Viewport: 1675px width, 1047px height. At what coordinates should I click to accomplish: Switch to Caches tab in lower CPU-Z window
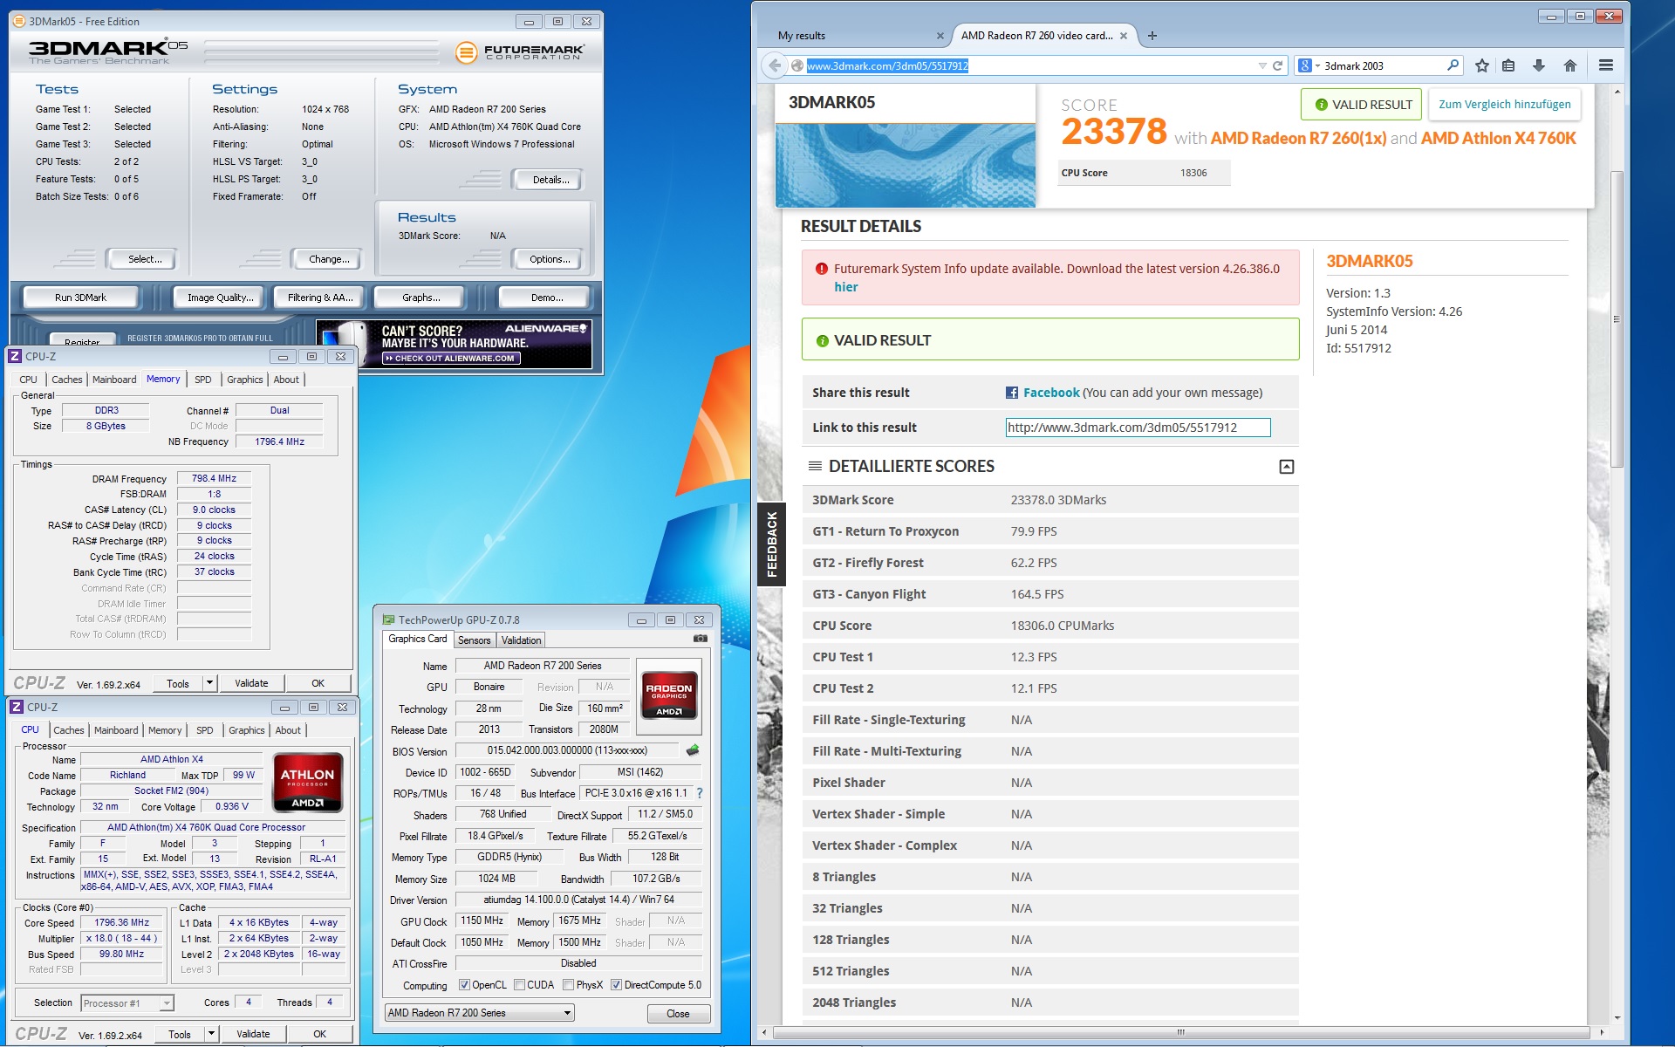68,730
